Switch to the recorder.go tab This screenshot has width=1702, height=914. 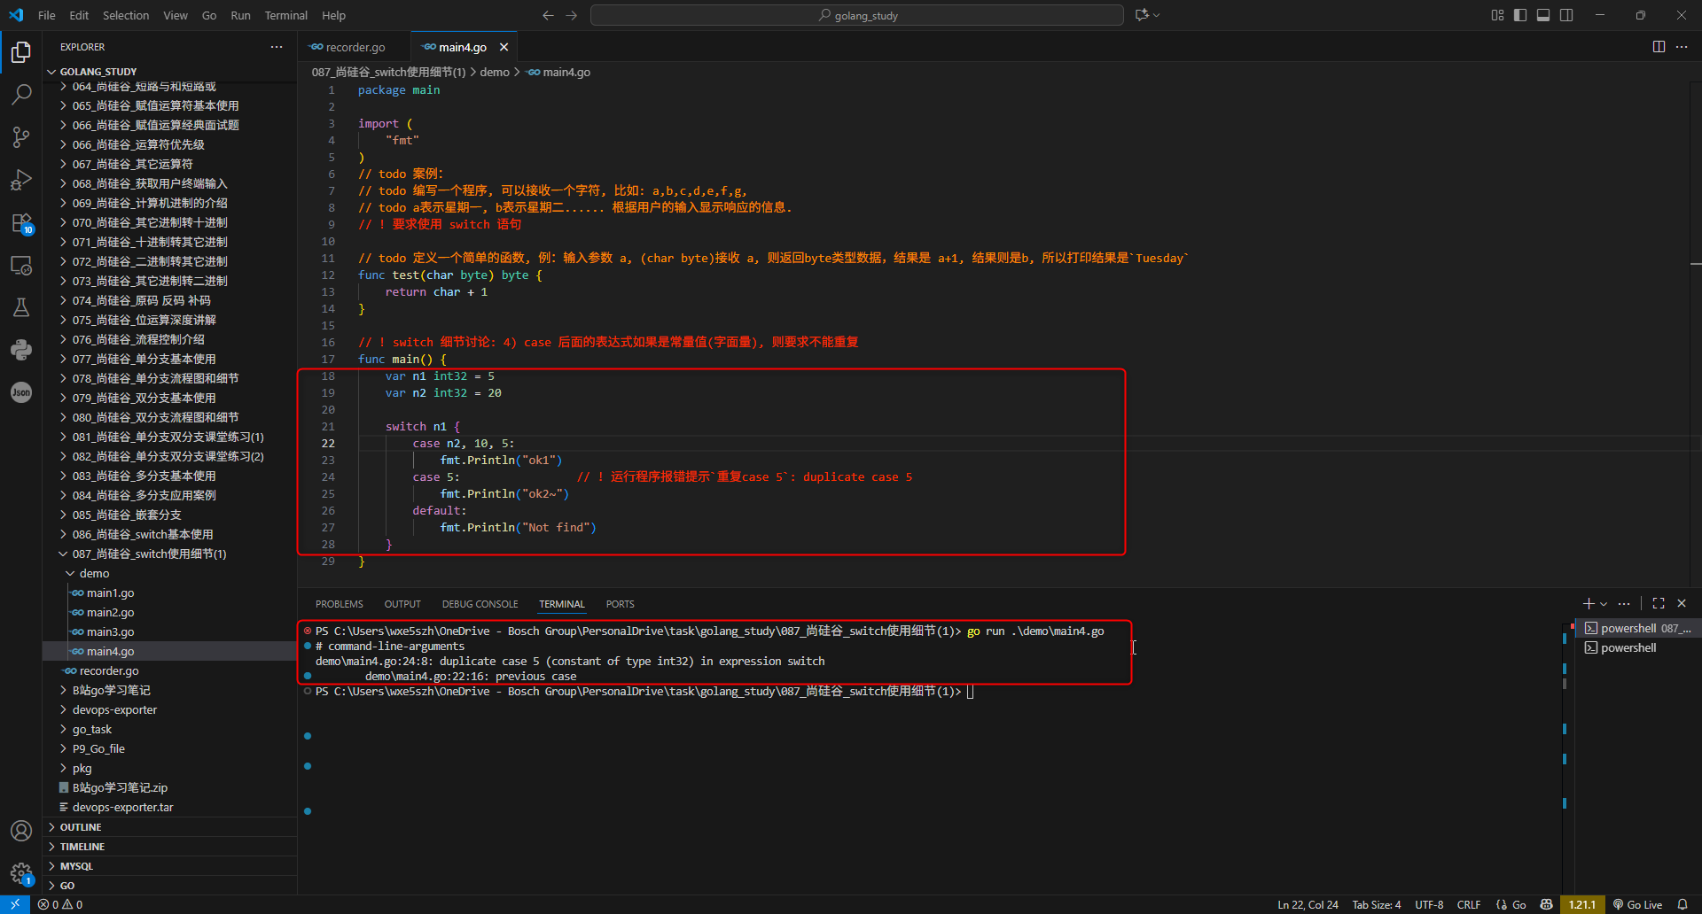355,47
